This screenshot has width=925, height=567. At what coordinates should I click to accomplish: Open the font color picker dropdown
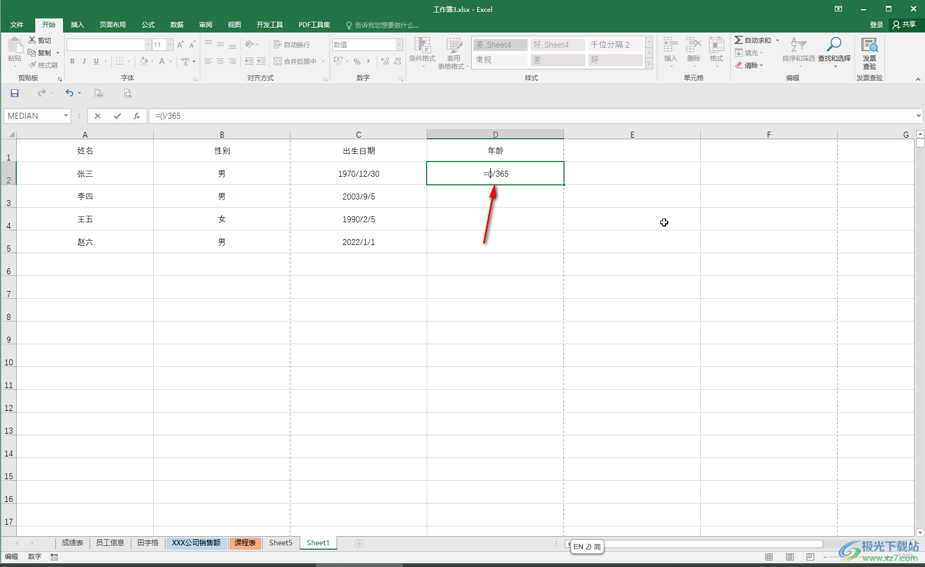coord(170,61)
